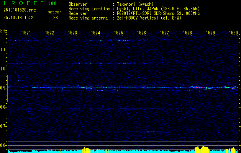Click the bright meteor echo near 1523:30

coord(86,88)
